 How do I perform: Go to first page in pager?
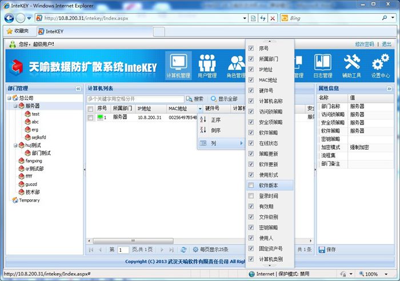(x=91, y=250)
